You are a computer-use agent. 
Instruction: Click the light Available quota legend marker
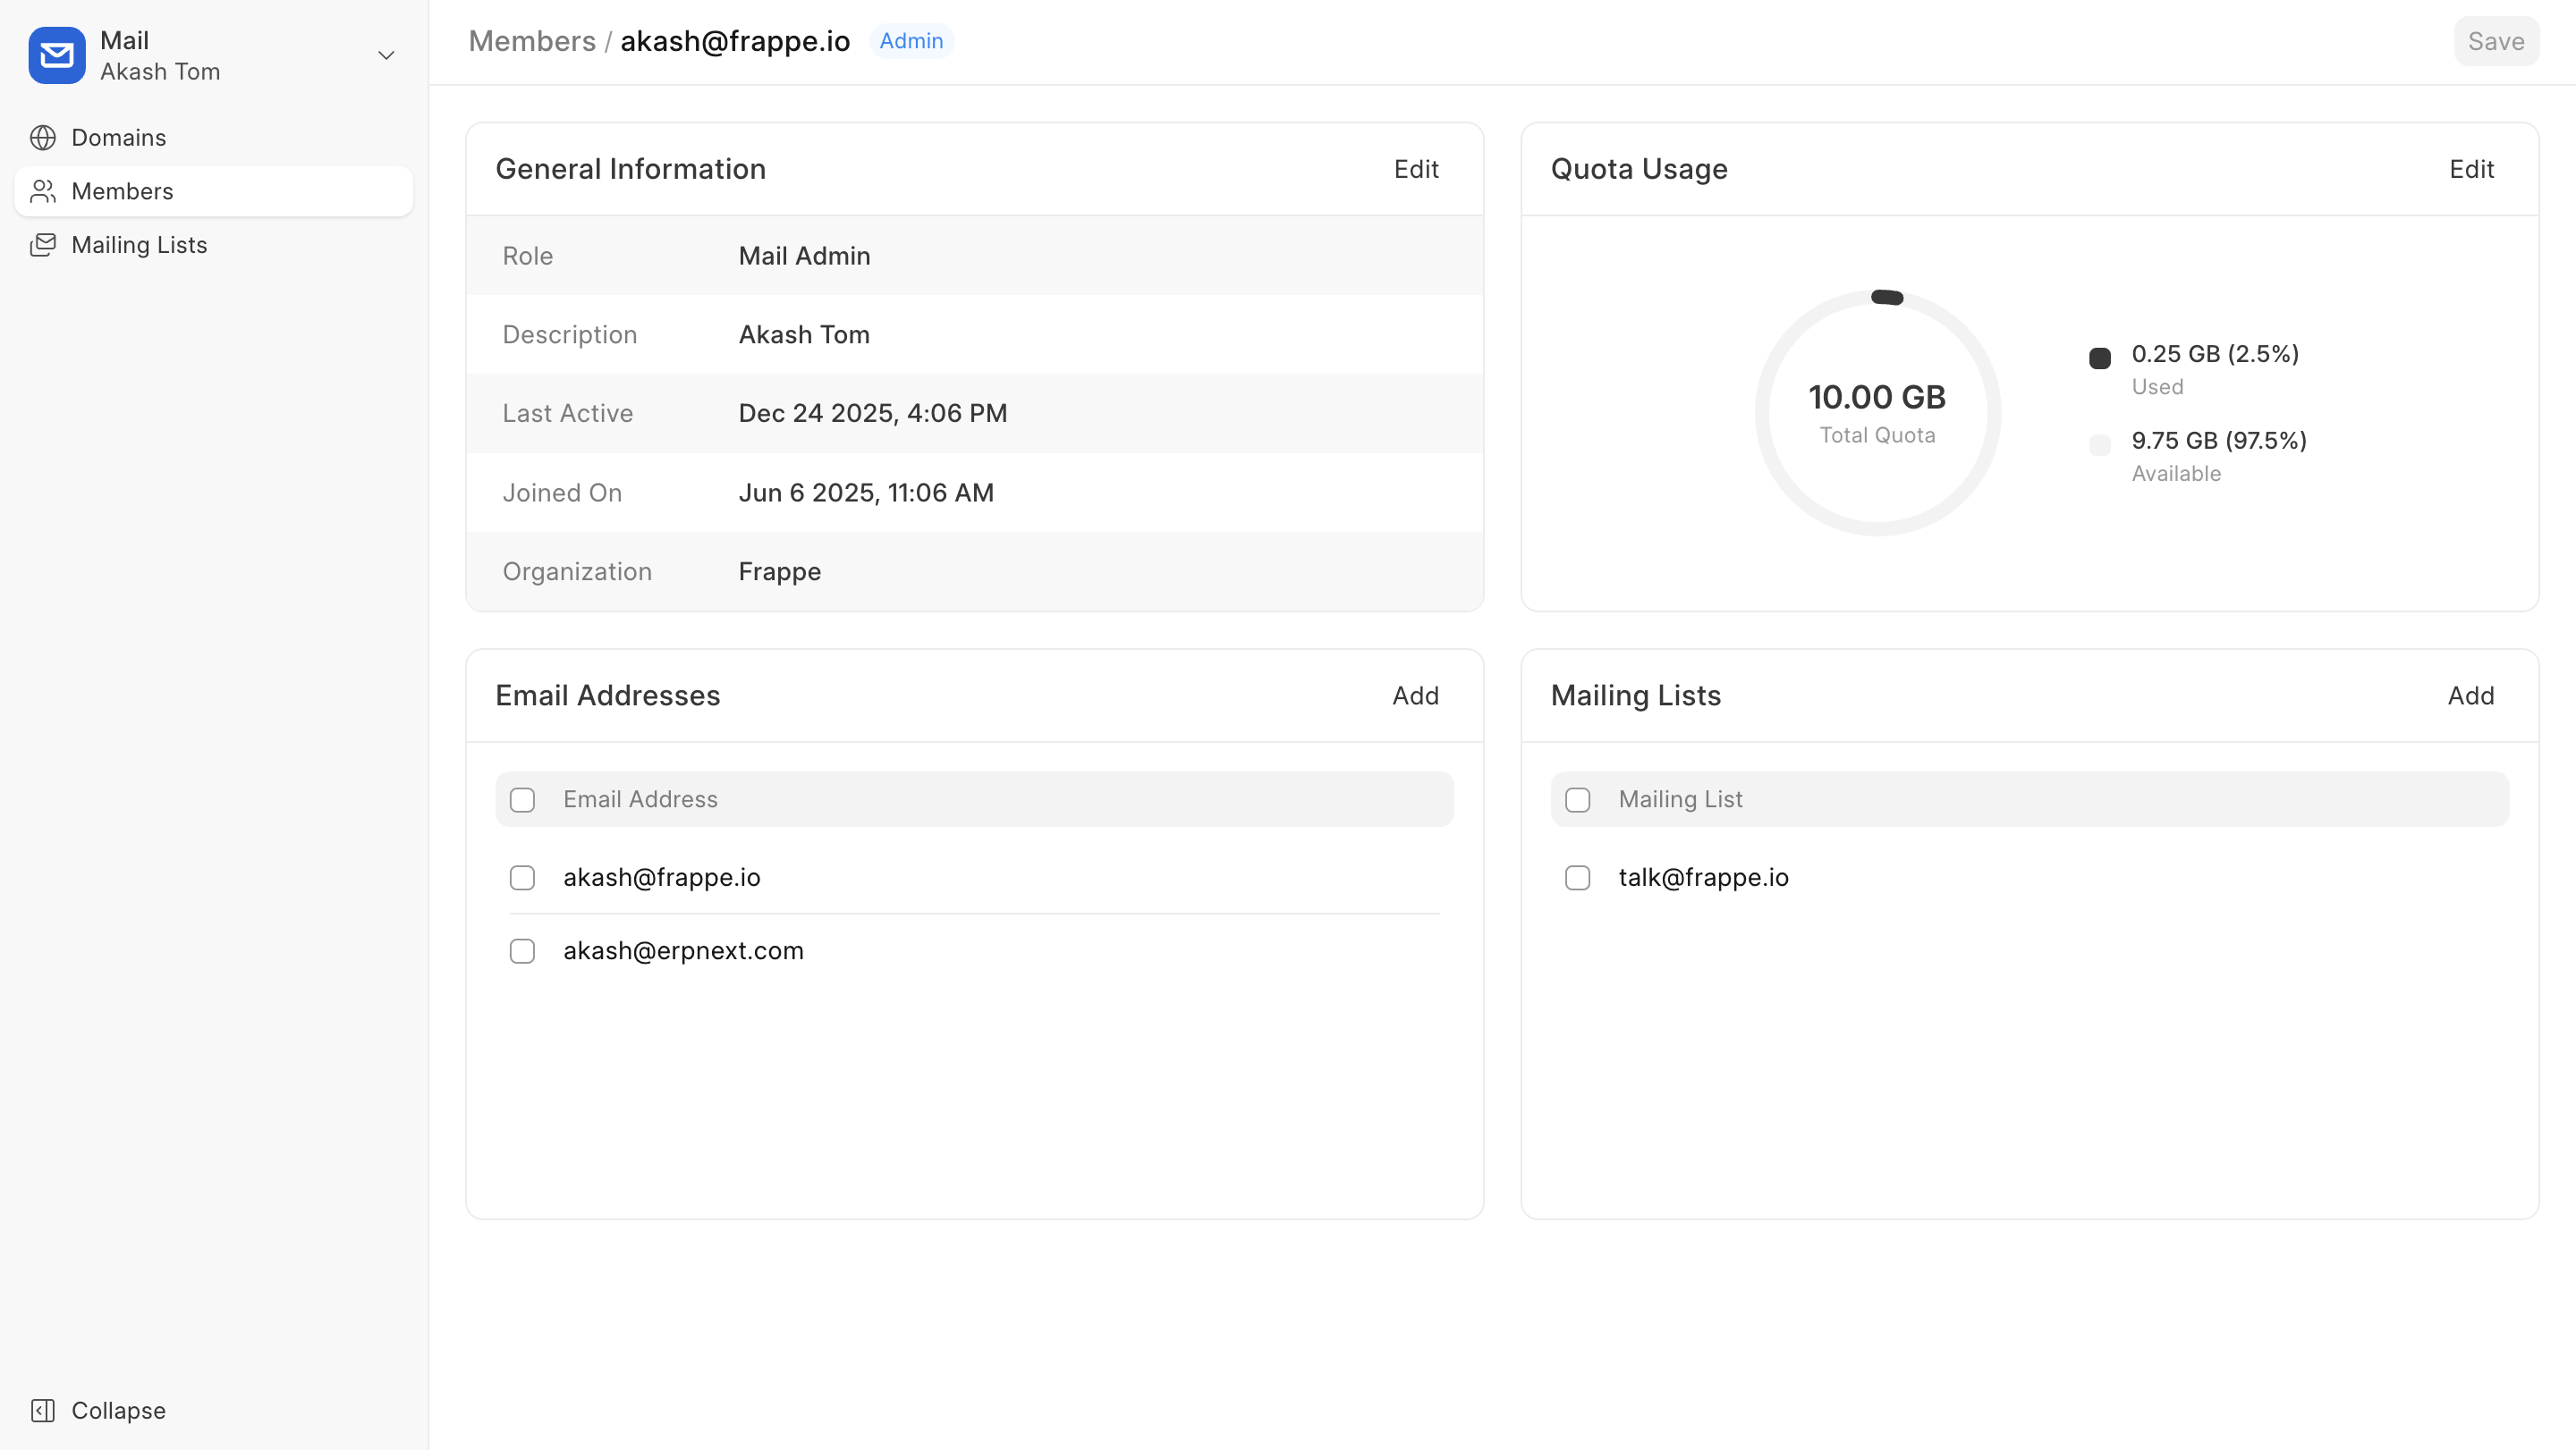(x=2099, y=444)
